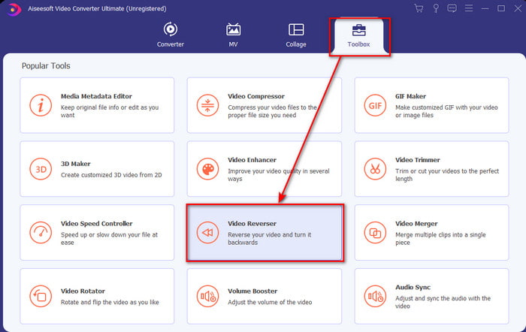Click the register key icon

point(436,8)
